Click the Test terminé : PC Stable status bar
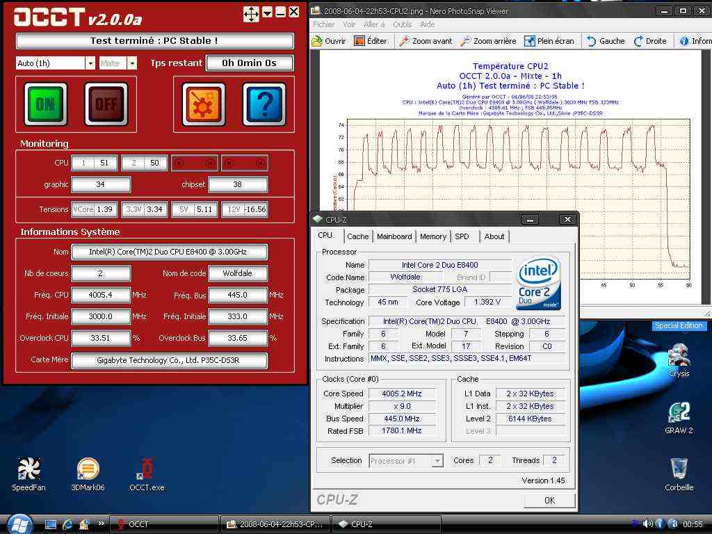712x534 pixels. pyautogui.click(x=154, y=40)
